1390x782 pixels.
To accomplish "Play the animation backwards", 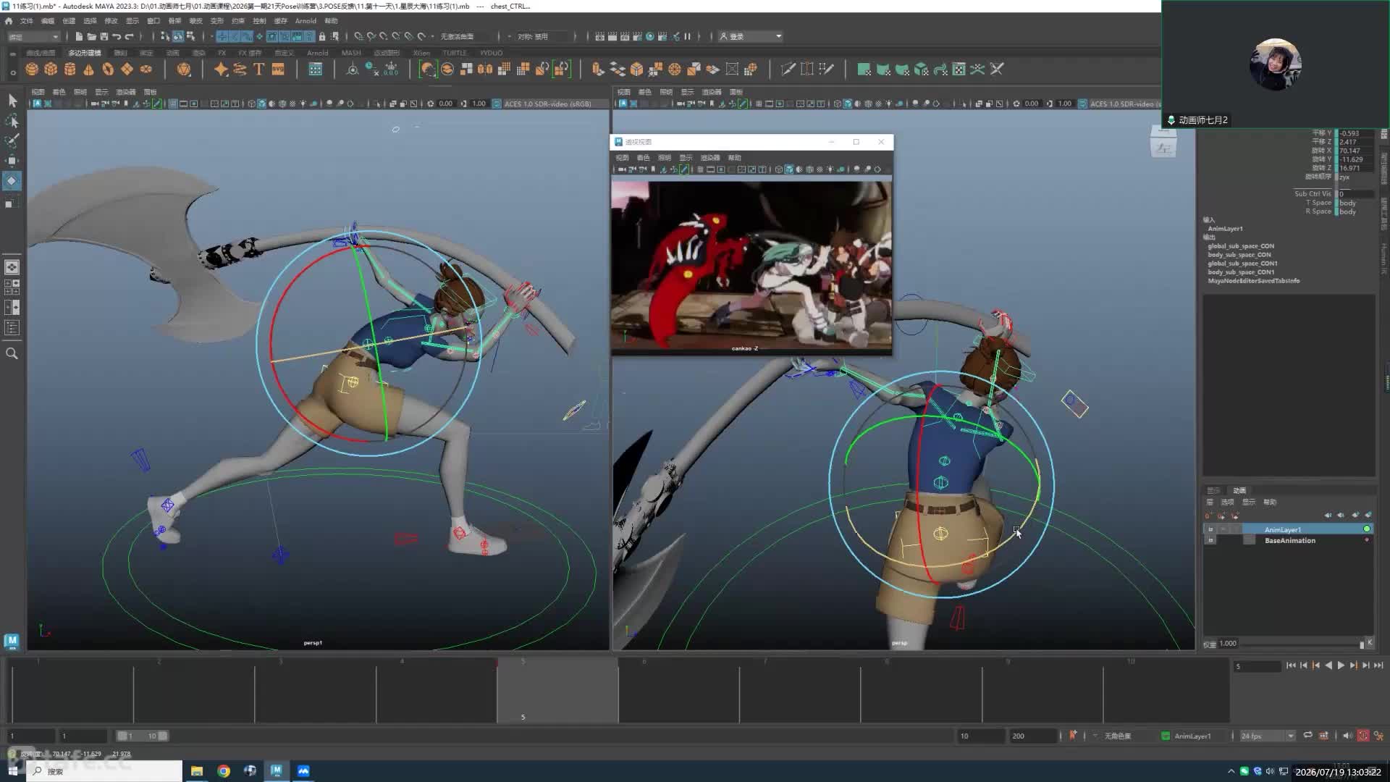I will 1328,665.
